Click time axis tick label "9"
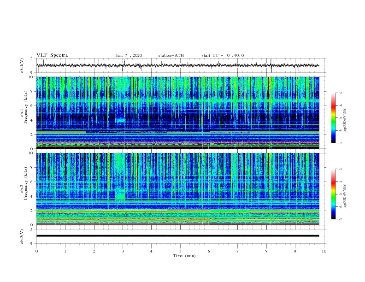The width and height of the screenshot is (365, 282). click(295, 251)
